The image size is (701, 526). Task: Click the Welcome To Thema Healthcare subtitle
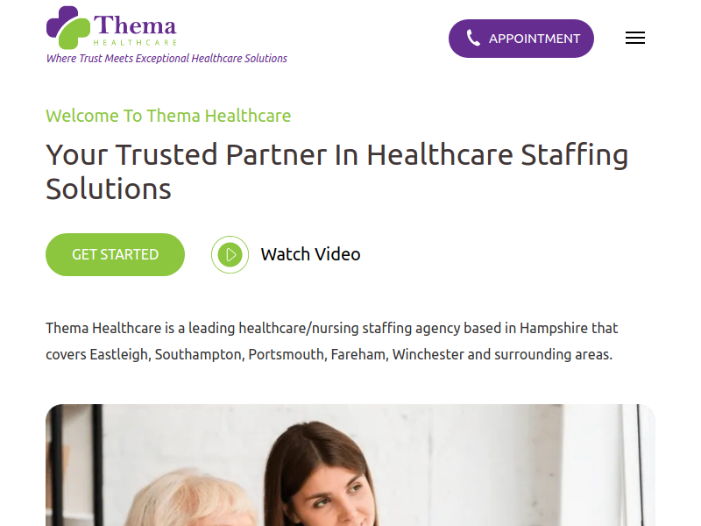[168, 116]
